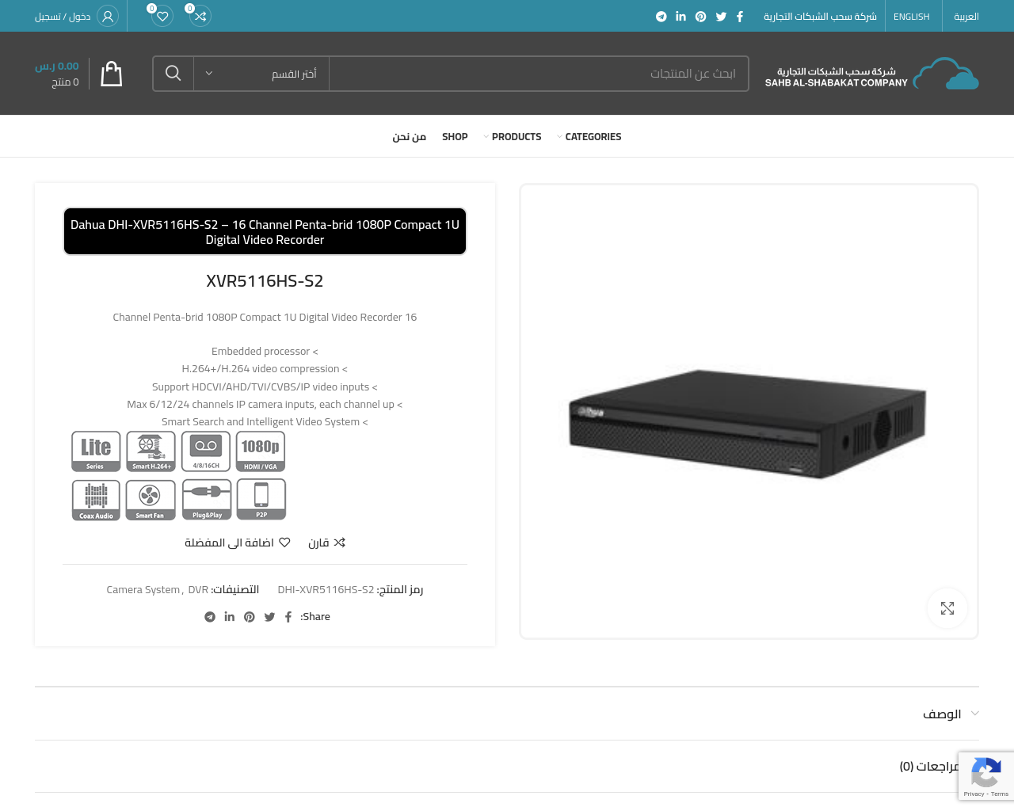Switch language to العربية

[x=966, y=17]
